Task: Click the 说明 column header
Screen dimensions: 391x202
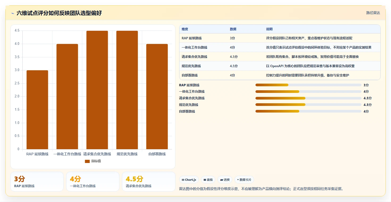Action: pyautogui.click(x=269, y=29)
